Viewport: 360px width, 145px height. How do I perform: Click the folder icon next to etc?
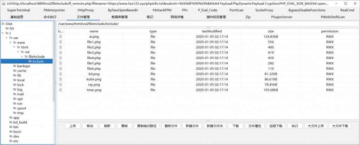11,141
